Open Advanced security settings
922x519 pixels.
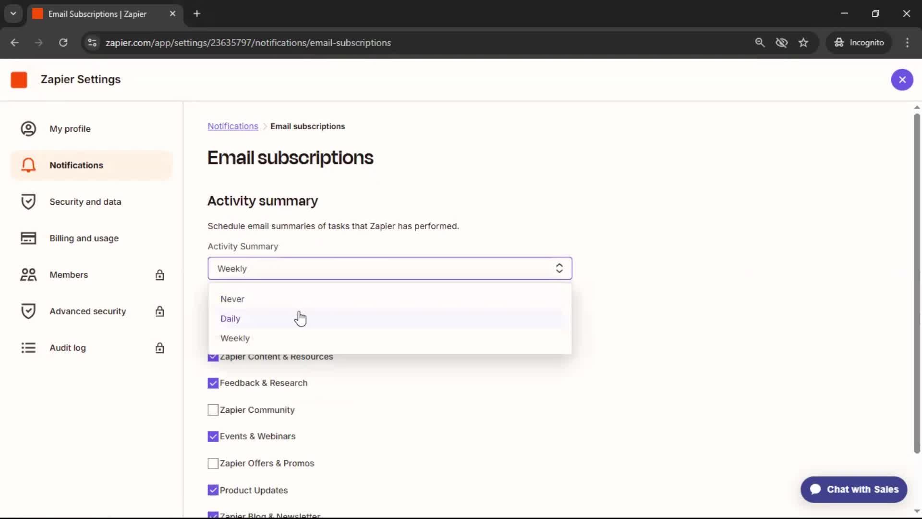(91, 311)
